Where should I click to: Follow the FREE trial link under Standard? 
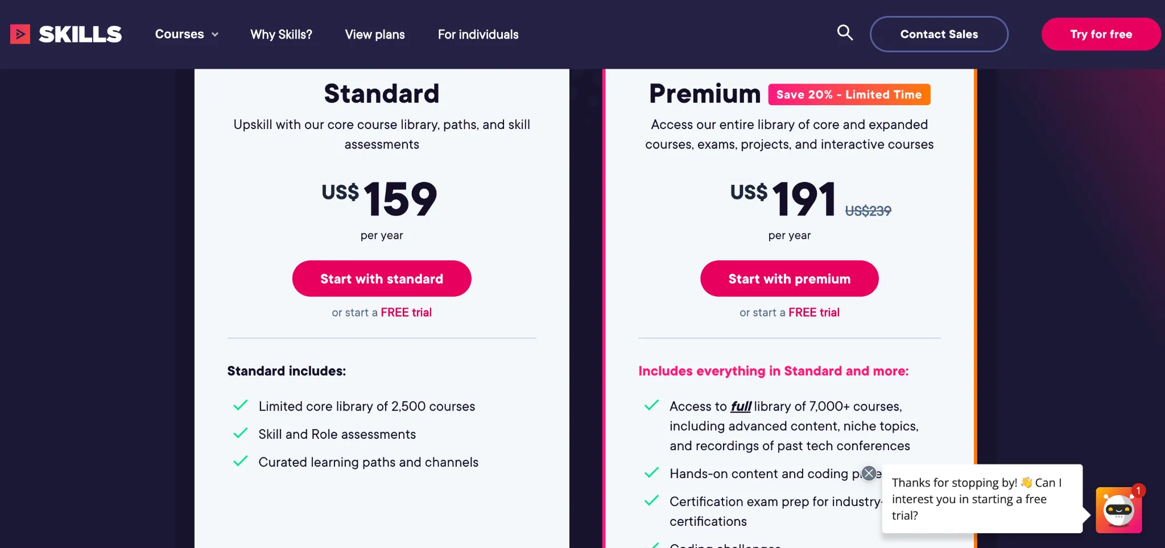(406, 313)
